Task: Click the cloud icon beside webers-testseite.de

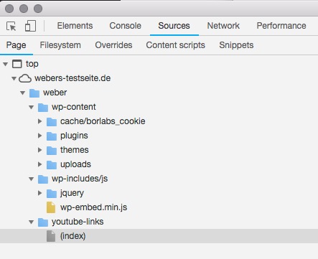Action: pyautogui.click(x=25, y=78)
